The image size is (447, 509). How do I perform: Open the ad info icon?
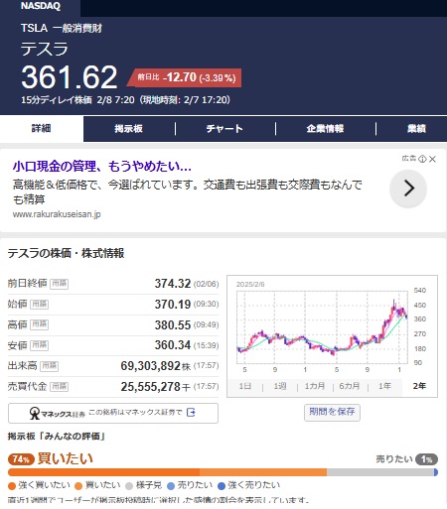point(422,159)
